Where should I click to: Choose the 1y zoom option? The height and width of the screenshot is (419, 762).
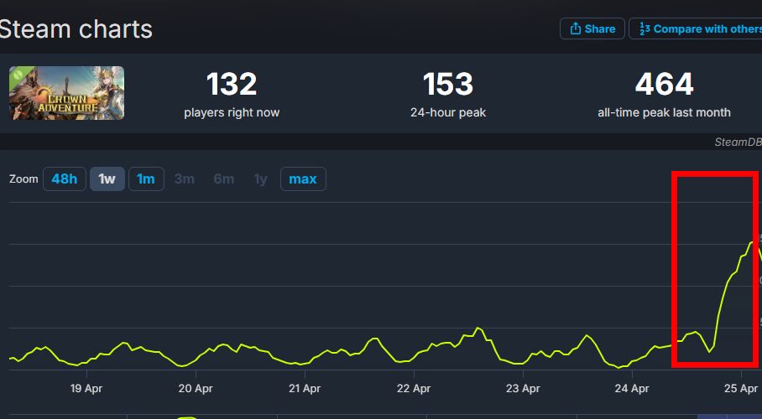pos(260,178)
